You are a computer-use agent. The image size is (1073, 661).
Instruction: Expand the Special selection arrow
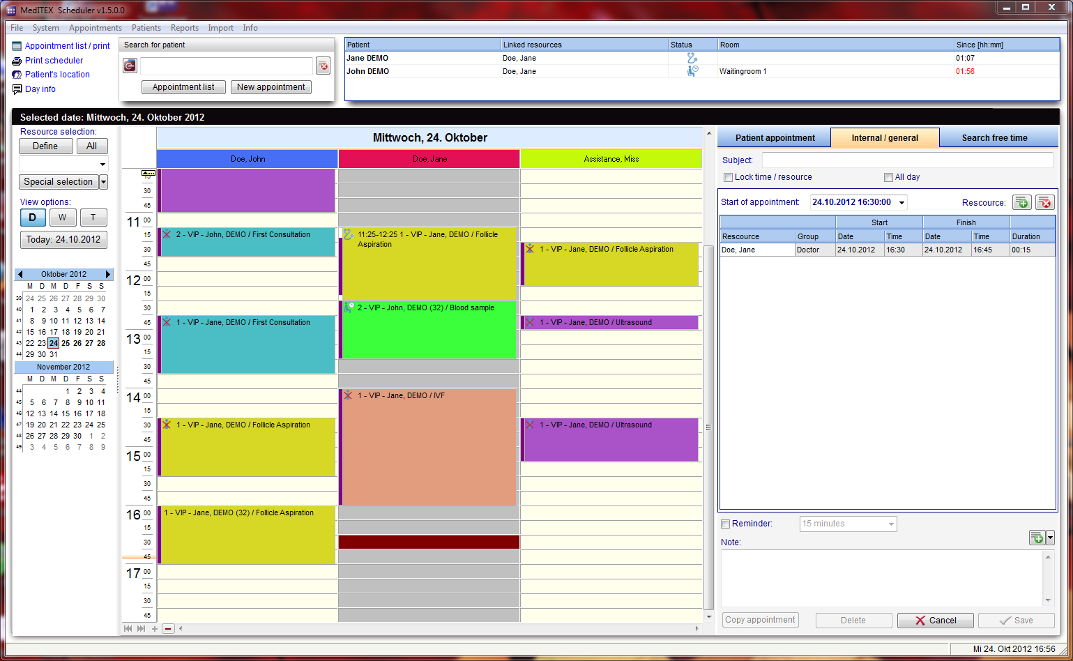(x=104, y=182)
